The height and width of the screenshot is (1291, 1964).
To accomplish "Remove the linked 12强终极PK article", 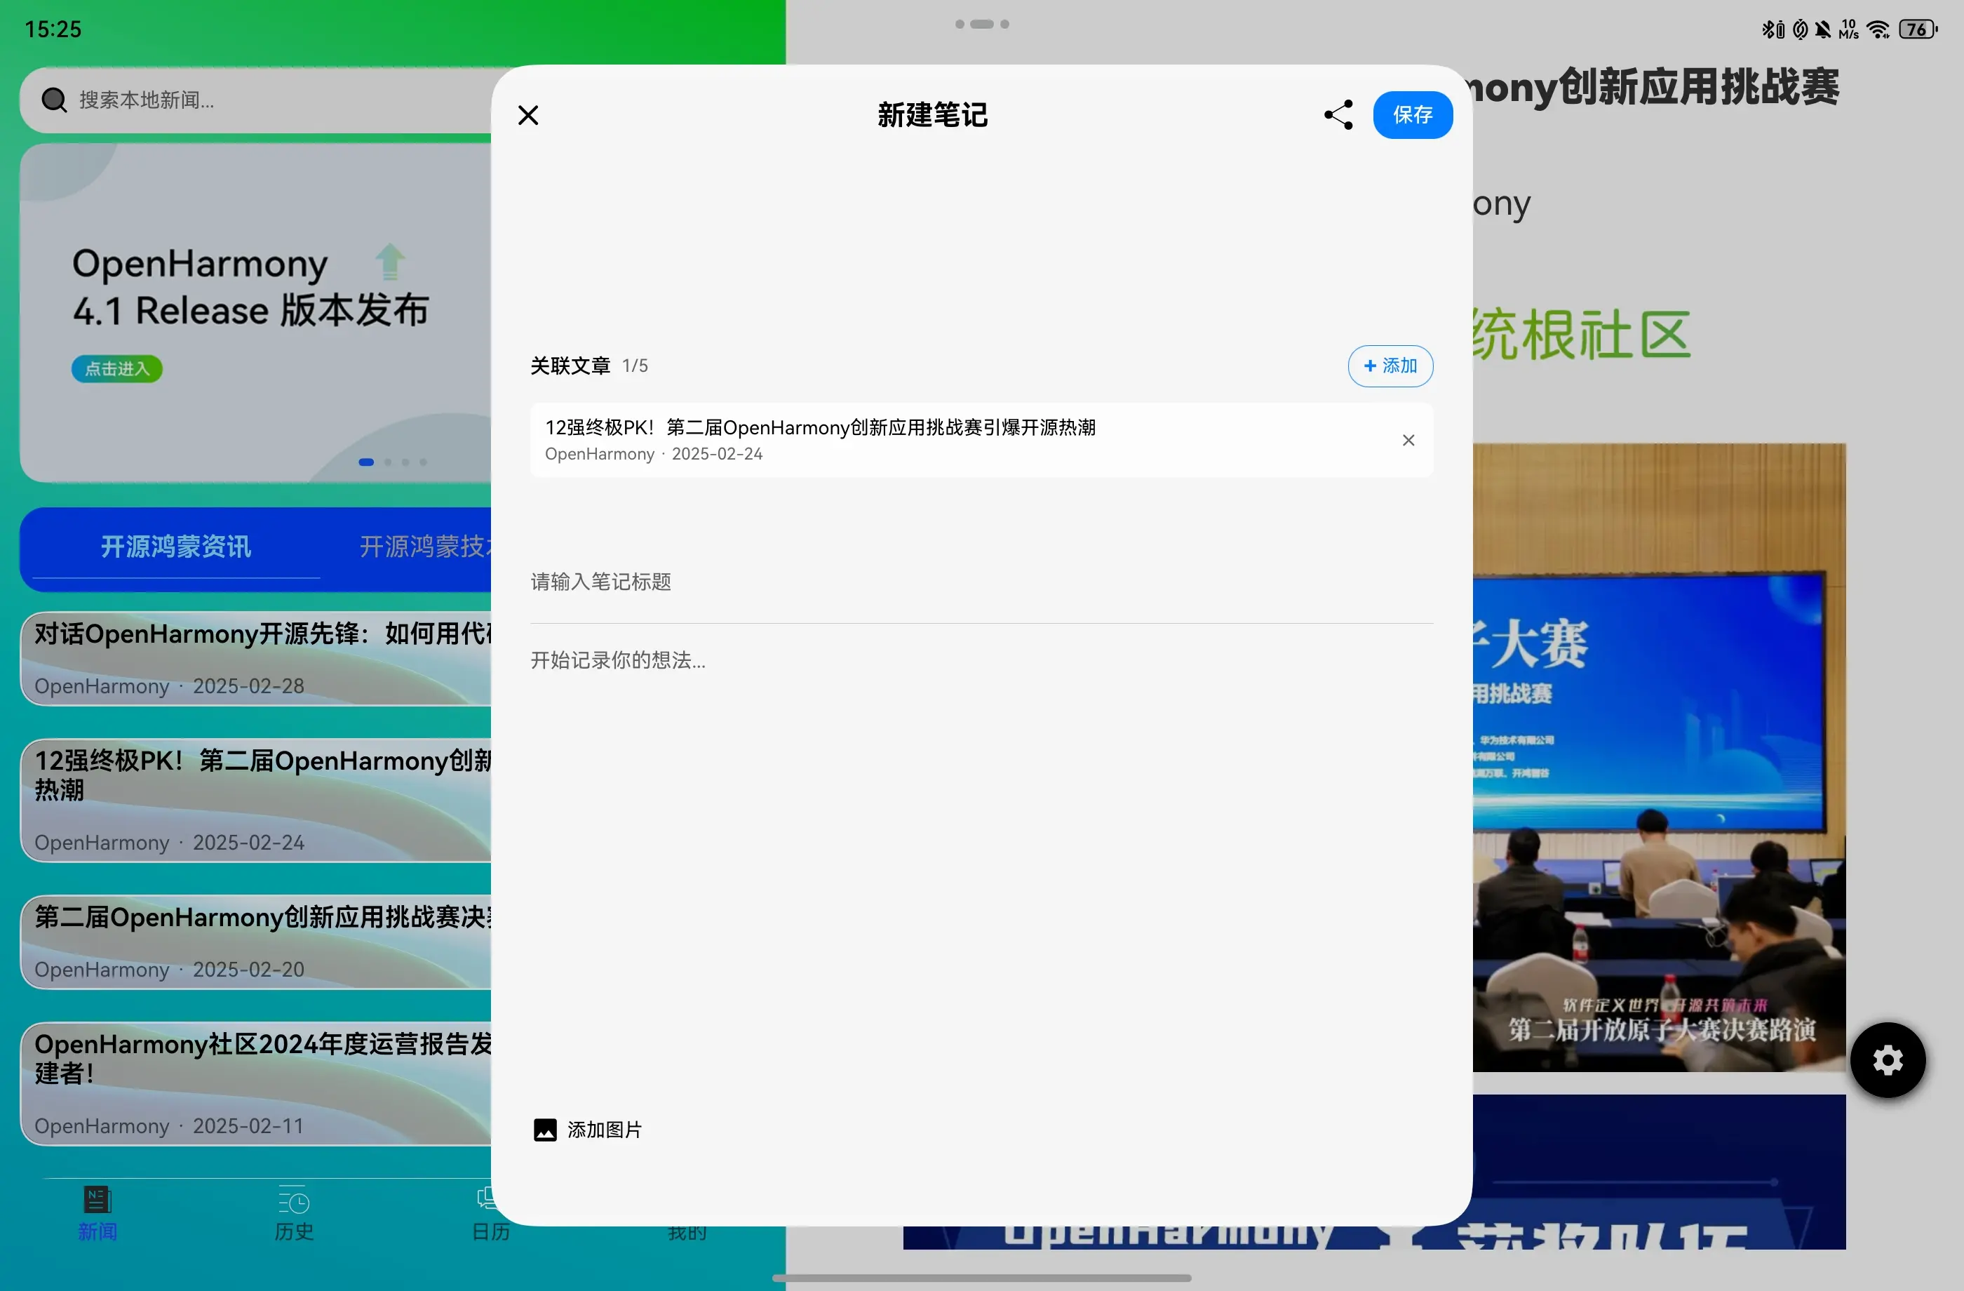I will pyautogui.click(x=1408, y=440).
